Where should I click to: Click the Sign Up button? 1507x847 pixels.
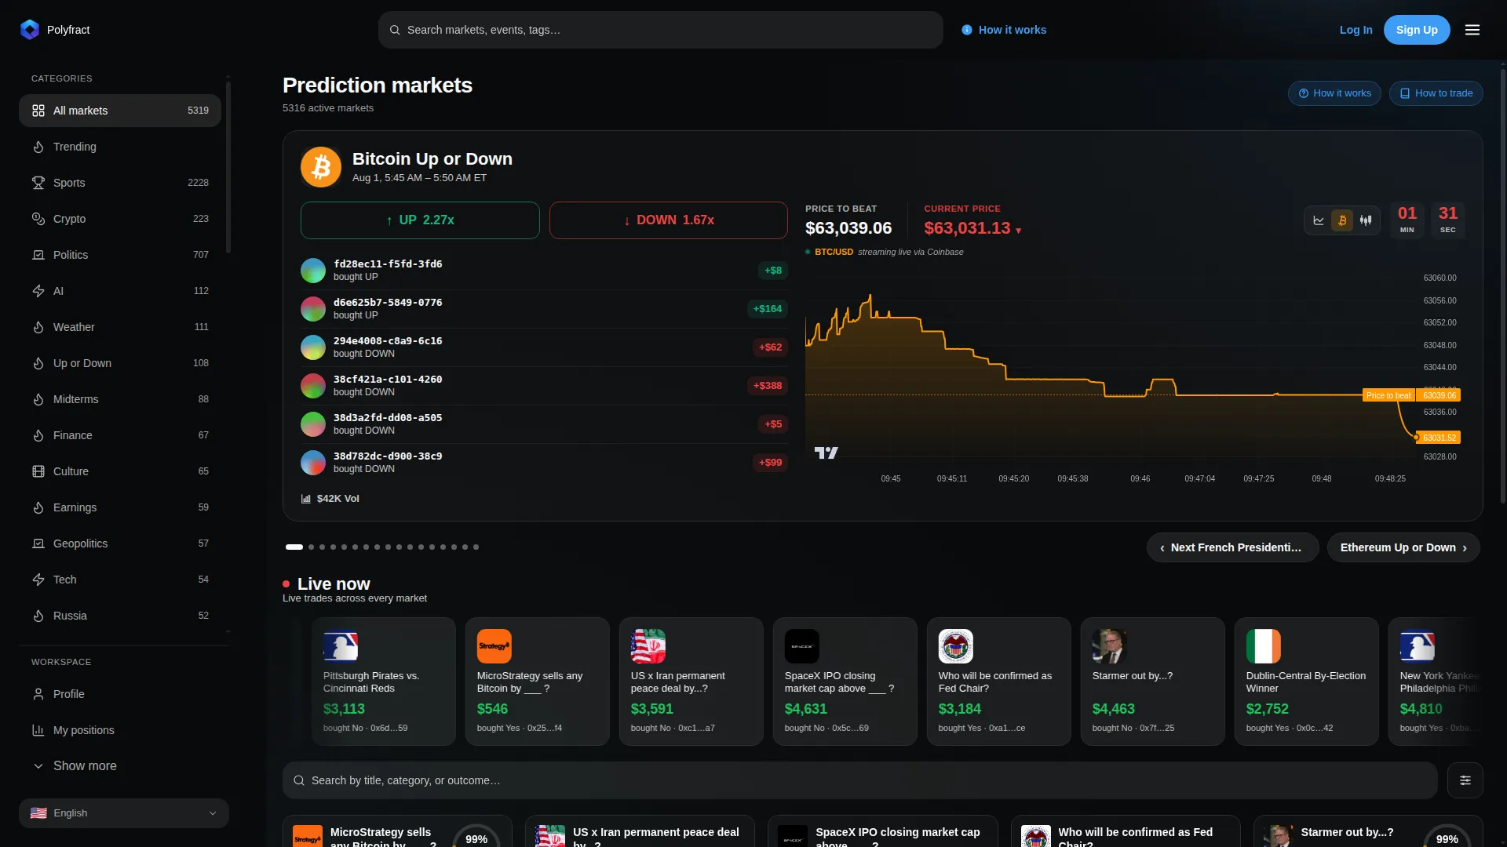point(1417,30)
